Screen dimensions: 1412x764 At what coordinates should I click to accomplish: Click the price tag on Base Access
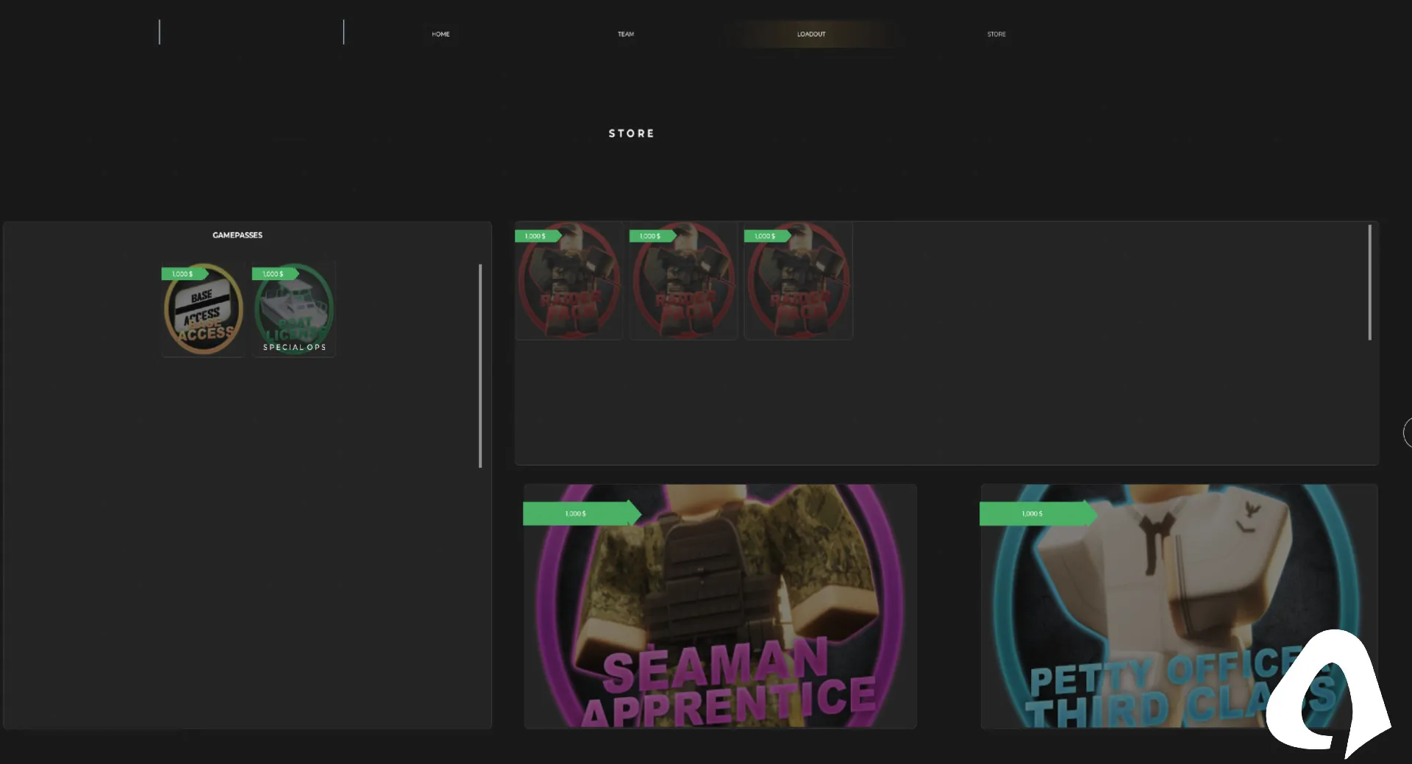[x=182, y=274]
